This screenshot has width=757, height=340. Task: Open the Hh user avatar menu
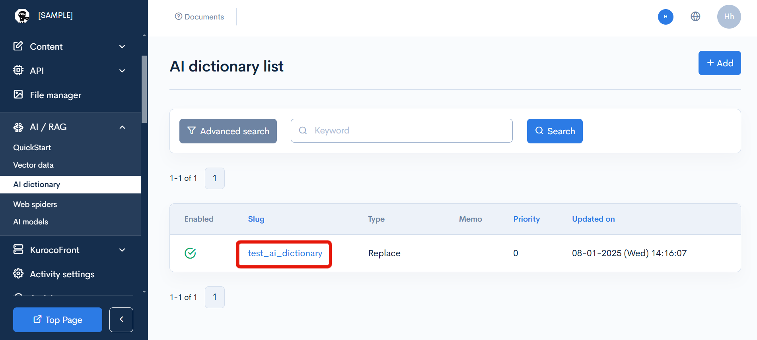729,17
